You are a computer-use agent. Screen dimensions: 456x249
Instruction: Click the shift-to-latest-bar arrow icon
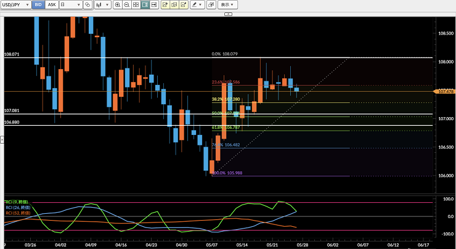coord(154,5)
